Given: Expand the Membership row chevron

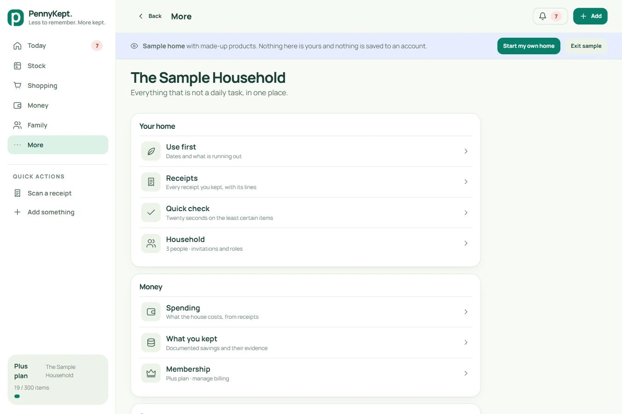Looking at the screenshot, I should (466, 374).
